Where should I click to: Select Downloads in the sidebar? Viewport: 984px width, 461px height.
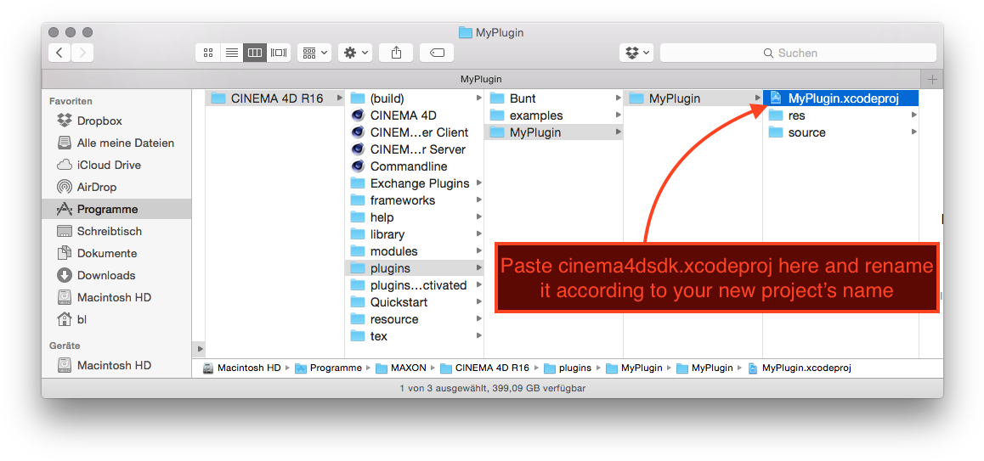coord(105,275)
